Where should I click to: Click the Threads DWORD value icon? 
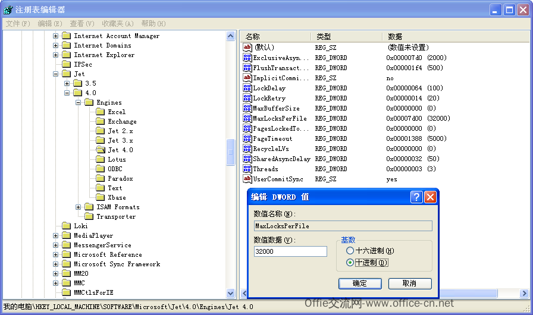click(247, 169)
